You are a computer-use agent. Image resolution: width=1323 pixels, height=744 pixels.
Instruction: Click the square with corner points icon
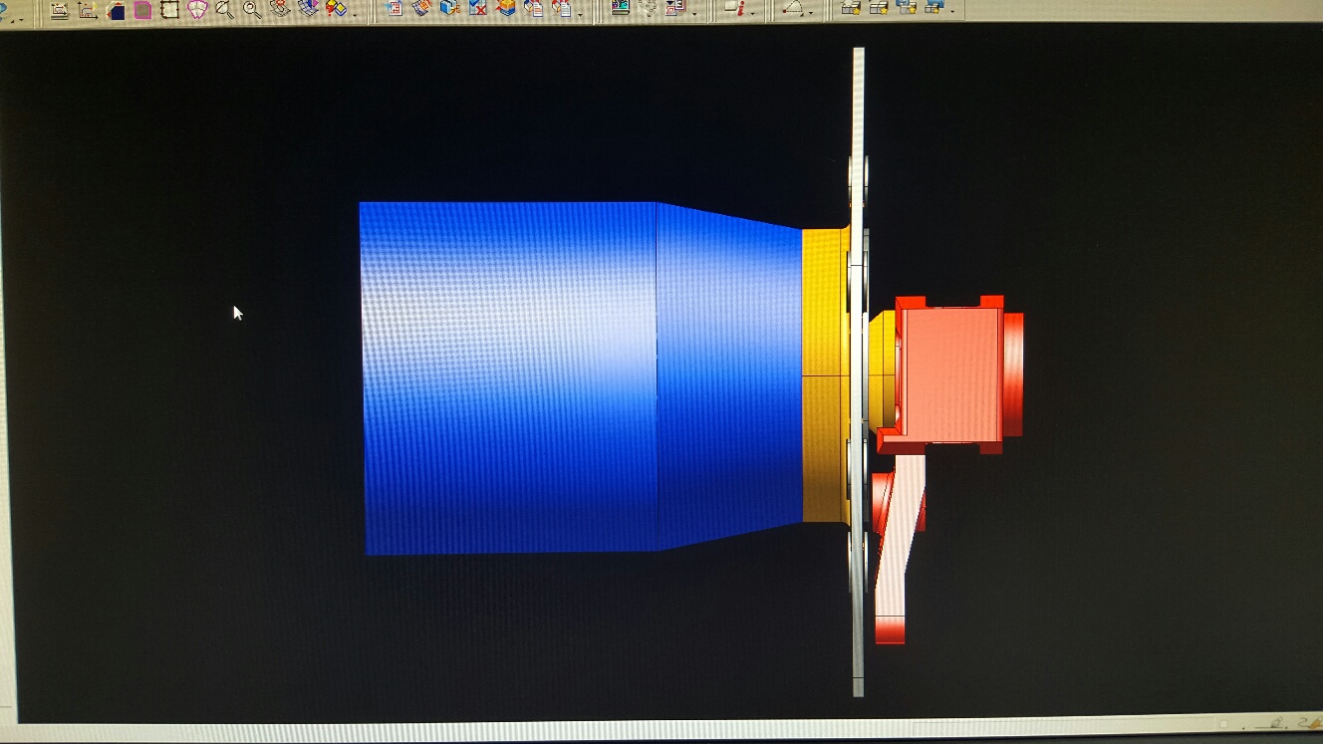click(169, 10)
